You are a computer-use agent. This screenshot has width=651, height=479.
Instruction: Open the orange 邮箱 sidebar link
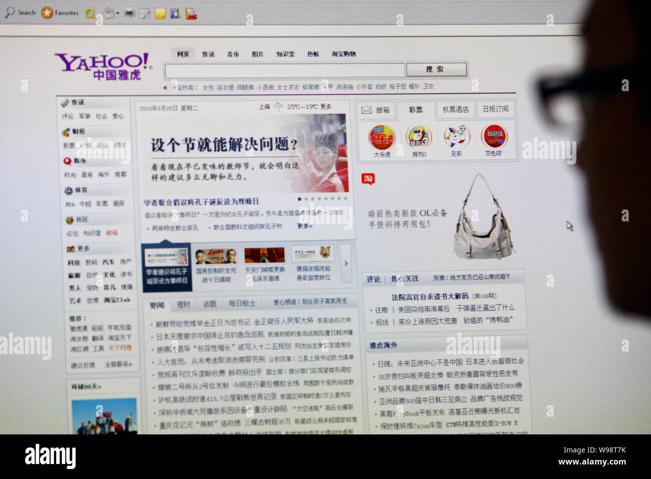pyautogui.click(x=112, y=233)
